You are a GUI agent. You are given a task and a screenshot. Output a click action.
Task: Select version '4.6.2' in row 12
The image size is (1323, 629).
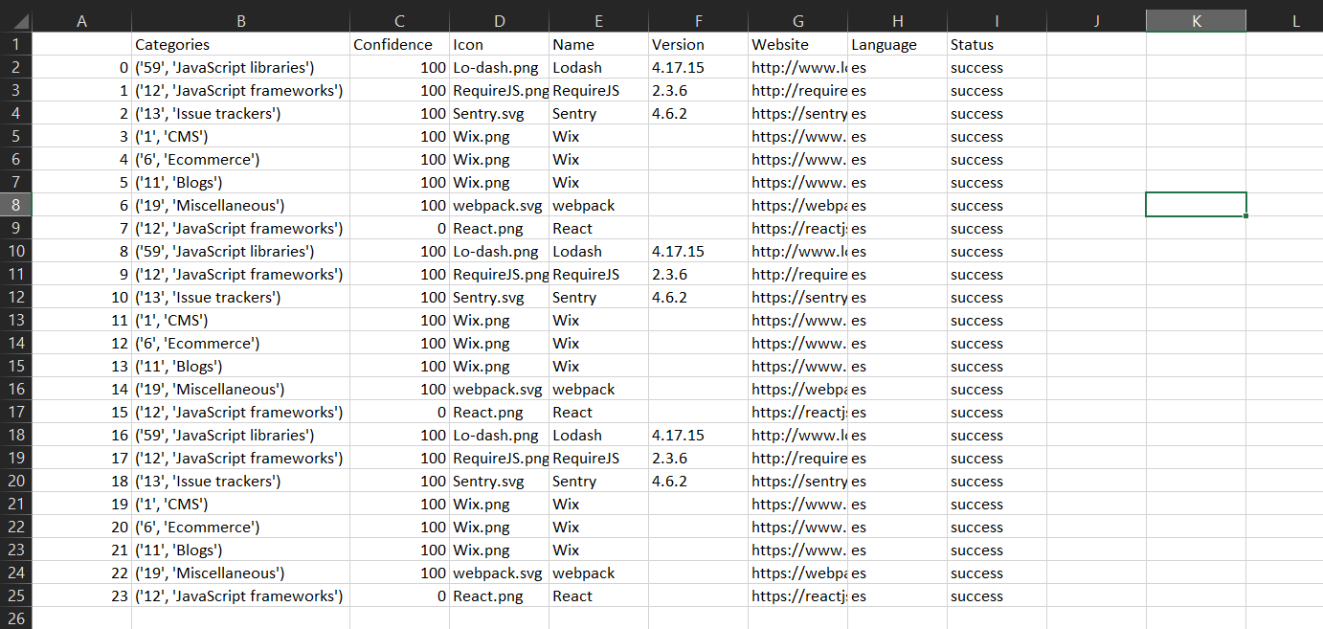698,297
